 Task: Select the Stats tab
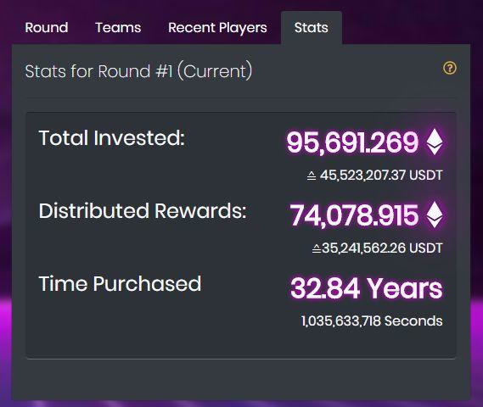[312, 27]
